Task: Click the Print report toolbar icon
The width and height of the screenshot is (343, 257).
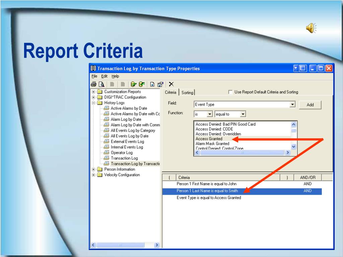Action: (94, 84)
